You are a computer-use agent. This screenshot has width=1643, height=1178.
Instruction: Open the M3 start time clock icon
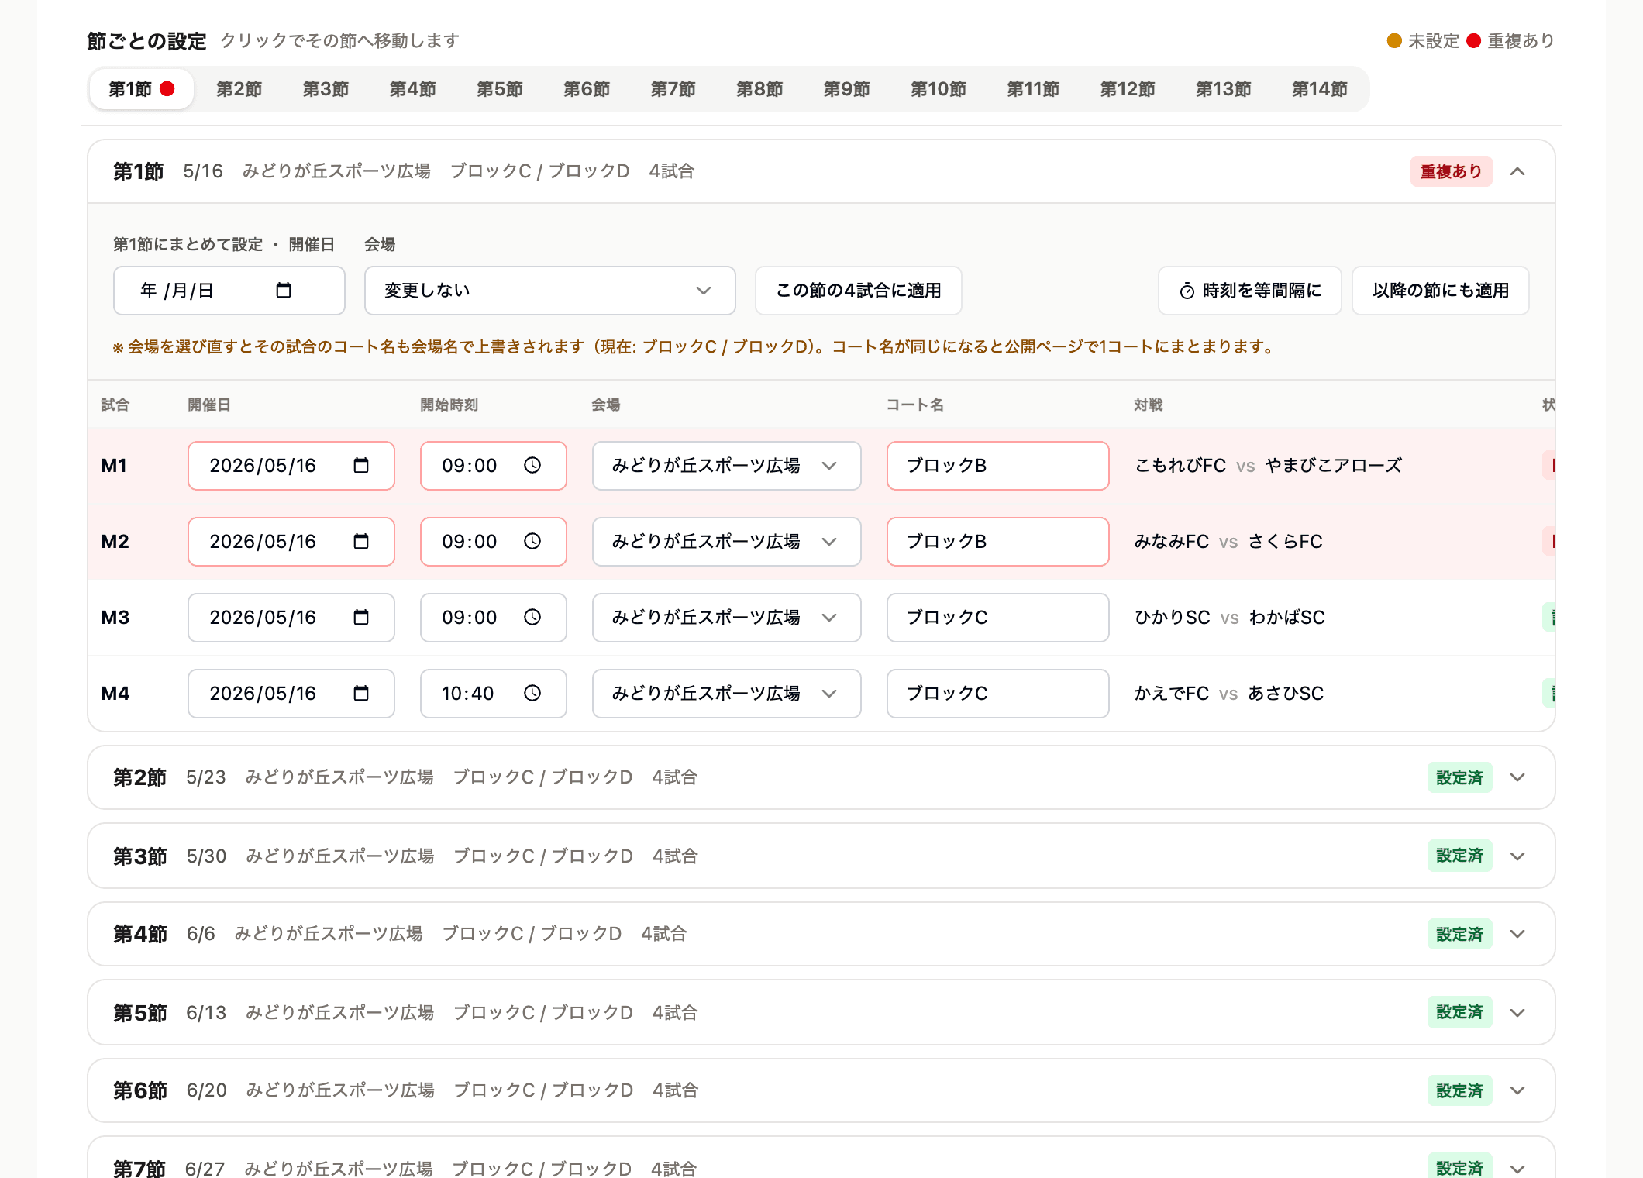[532, 618]
